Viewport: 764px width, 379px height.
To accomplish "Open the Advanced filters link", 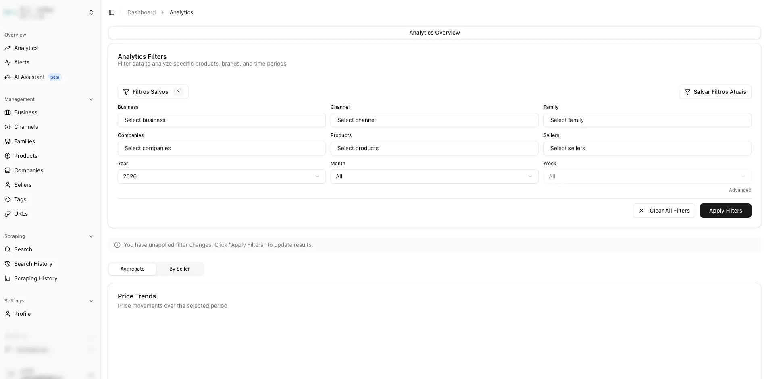I will tap(740, 190).
